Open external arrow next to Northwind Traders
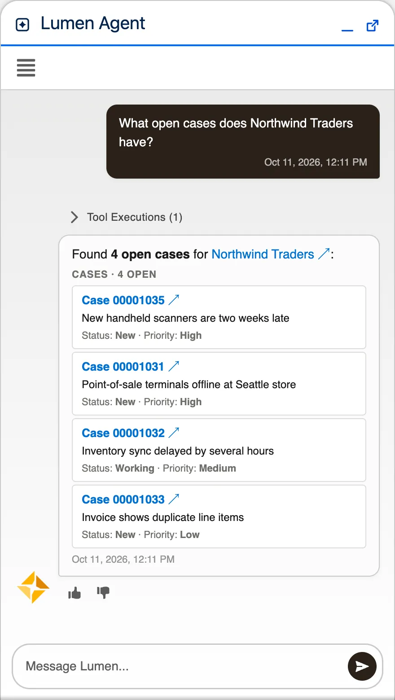 (324, 254)
